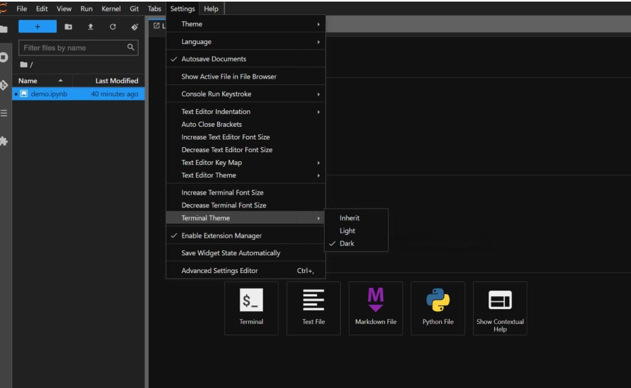
Task: Create a new folder with folder-plus icon
Action: [x=68, y=27]
